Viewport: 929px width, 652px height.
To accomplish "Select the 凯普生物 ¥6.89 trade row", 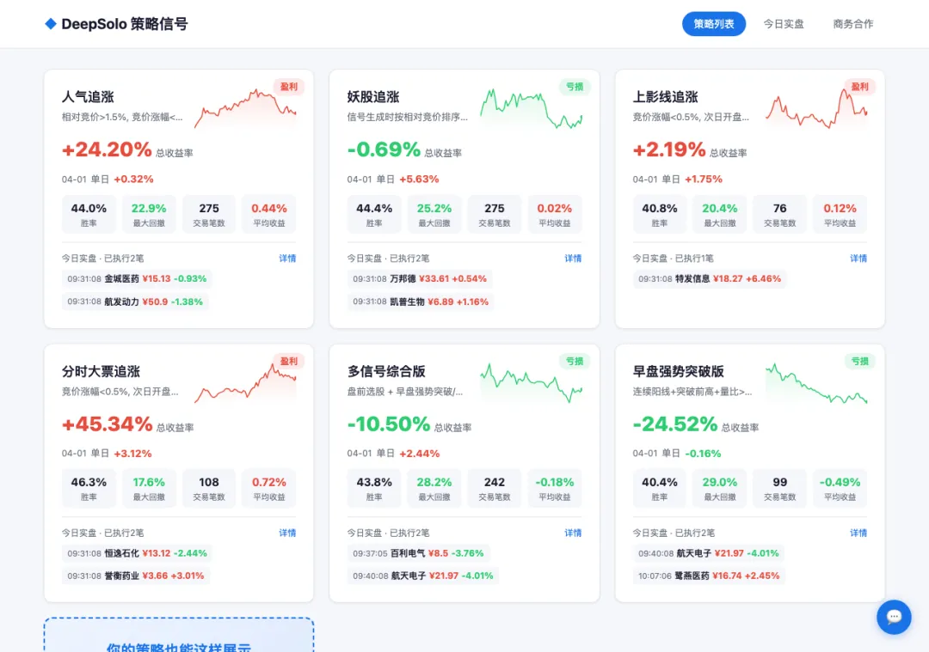I will click(x=421, y=302).
